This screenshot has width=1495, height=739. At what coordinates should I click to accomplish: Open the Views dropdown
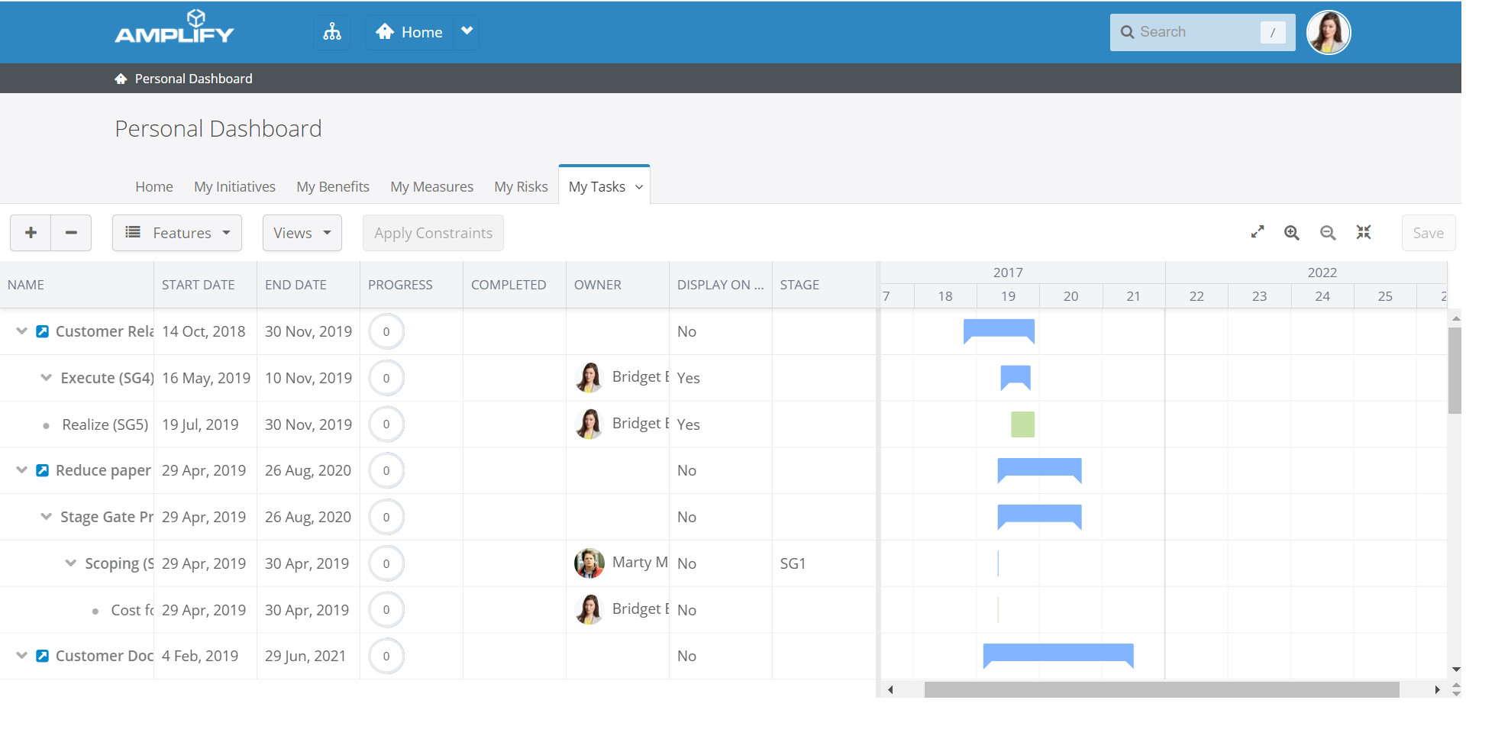click(302, 233)
